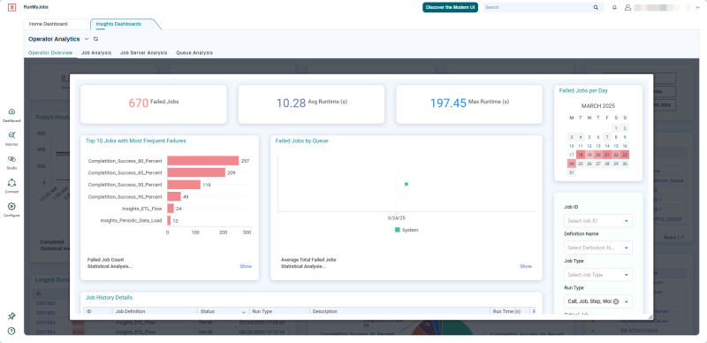707x343 pixels.
Task: Open the notifications bell icon
Action: 614,8
